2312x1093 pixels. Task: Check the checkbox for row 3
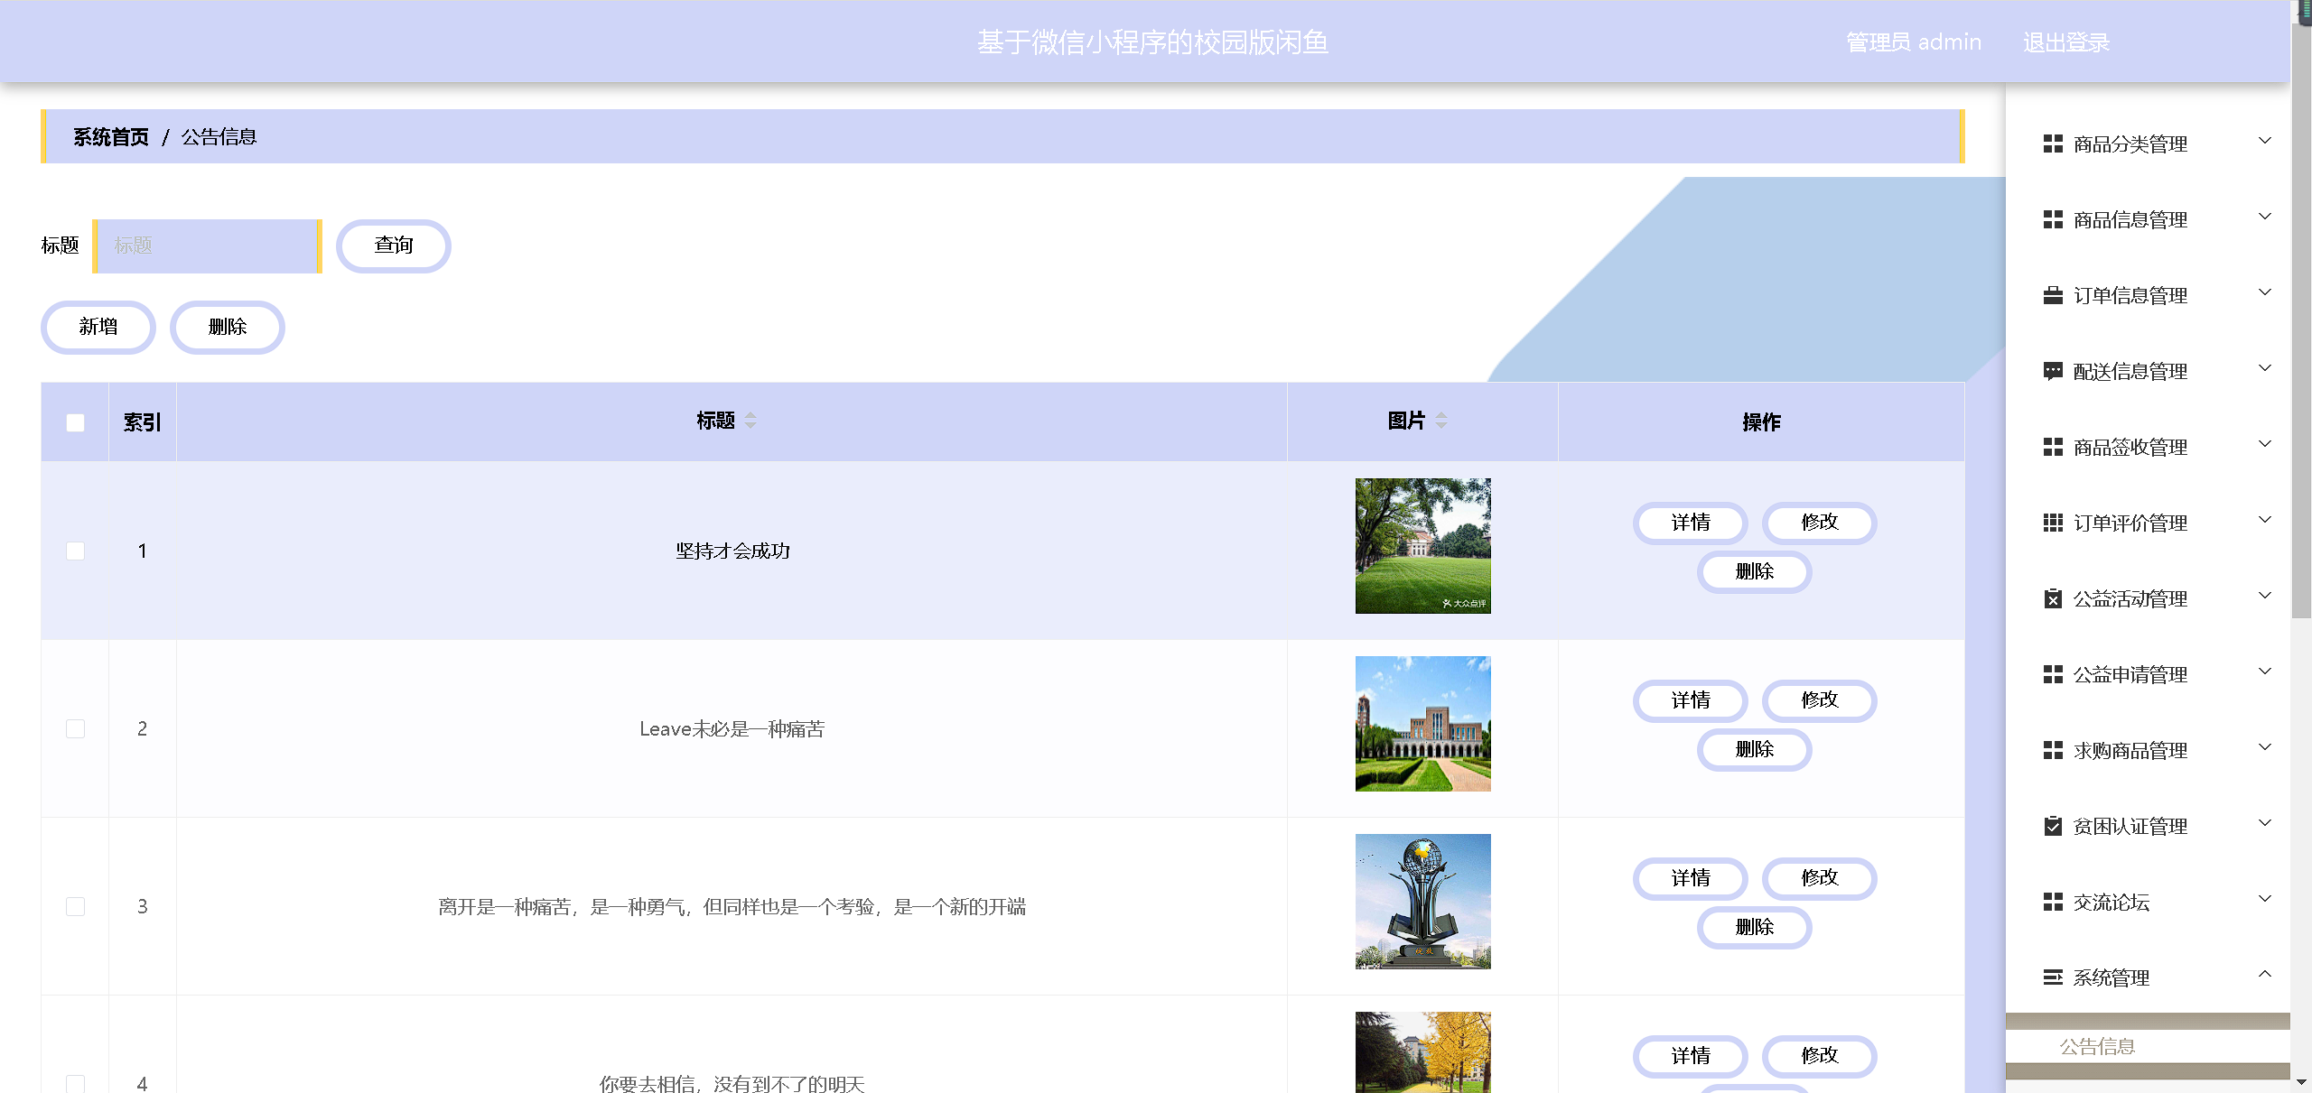tap(76, 906)
